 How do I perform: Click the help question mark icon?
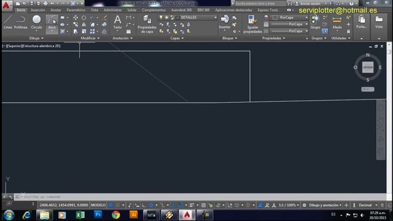point(351,4)
